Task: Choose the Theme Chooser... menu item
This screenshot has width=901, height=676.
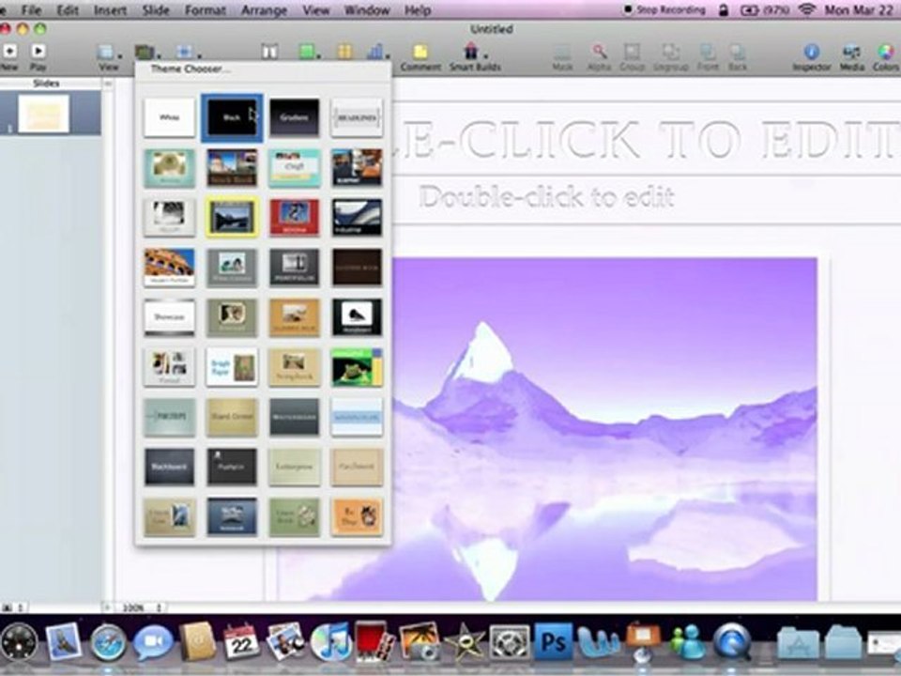Action: pyautogui.click(x=191, y=69)
